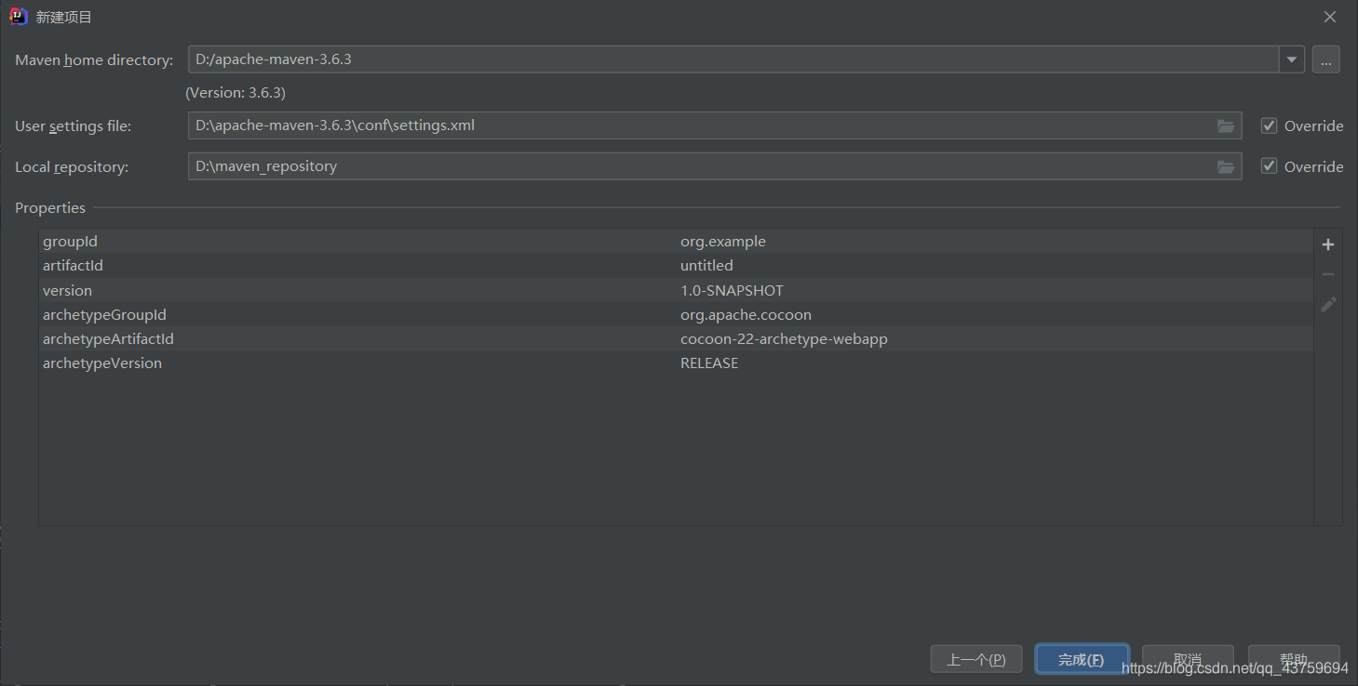The height and width of the screenshot is (686, 1358).
Task: Click the Local repository path field
Action: 715,166
